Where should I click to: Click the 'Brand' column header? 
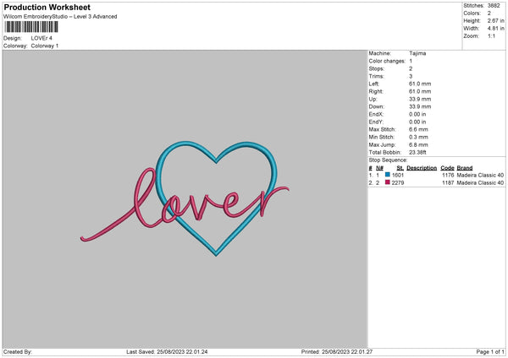point(466,167)
